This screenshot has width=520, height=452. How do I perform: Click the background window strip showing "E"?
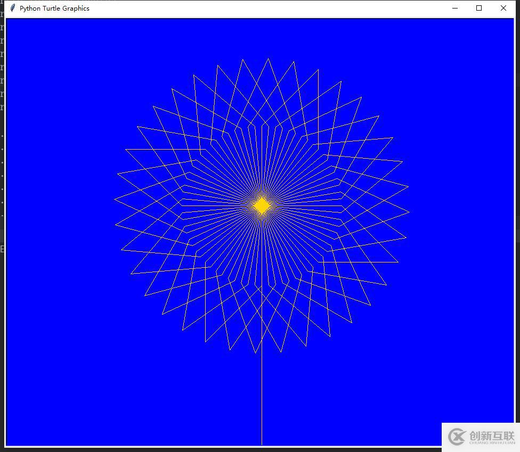point(2,249)
